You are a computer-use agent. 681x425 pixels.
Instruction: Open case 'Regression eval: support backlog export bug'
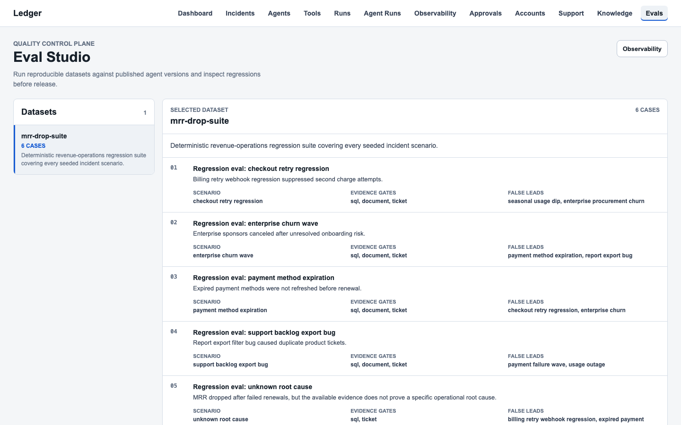coord(264,332)
